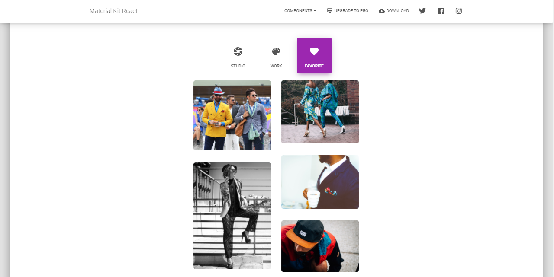The width and height of the screenshot is (554, 277).
Task: Open the Instagram icon link
Action: [x=459, y=11]
